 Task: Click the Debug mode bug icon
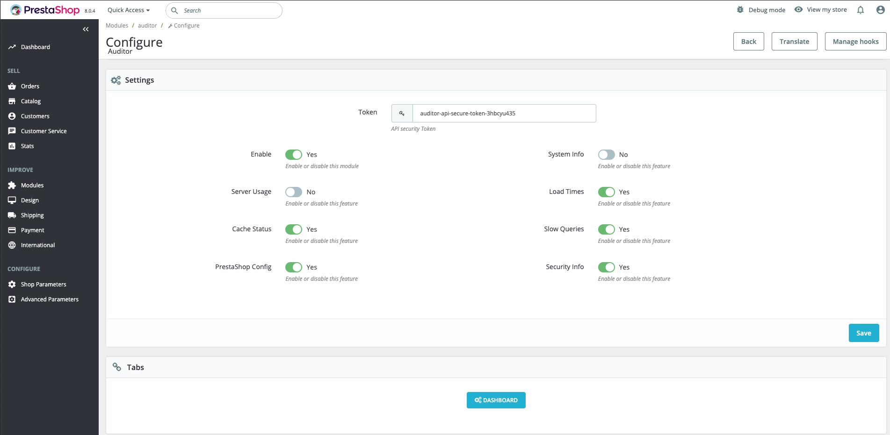(x=740, y=10)
